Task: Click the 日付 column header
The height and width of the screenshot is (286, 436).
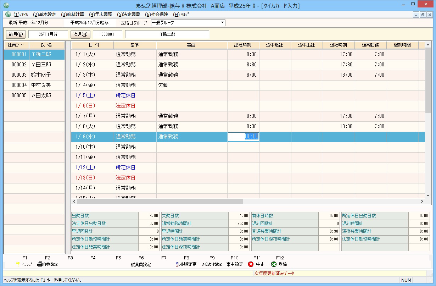Action: pos(93,45)
